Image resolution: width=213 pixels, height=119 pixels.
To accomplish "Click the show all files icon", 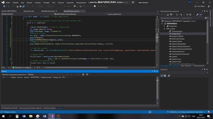I will pos(190,15).
